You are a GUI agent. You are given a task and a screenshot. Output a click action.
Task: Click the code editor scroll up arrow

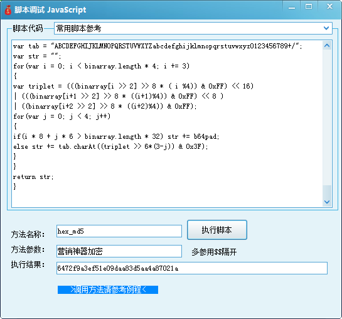tap(327, 46)
